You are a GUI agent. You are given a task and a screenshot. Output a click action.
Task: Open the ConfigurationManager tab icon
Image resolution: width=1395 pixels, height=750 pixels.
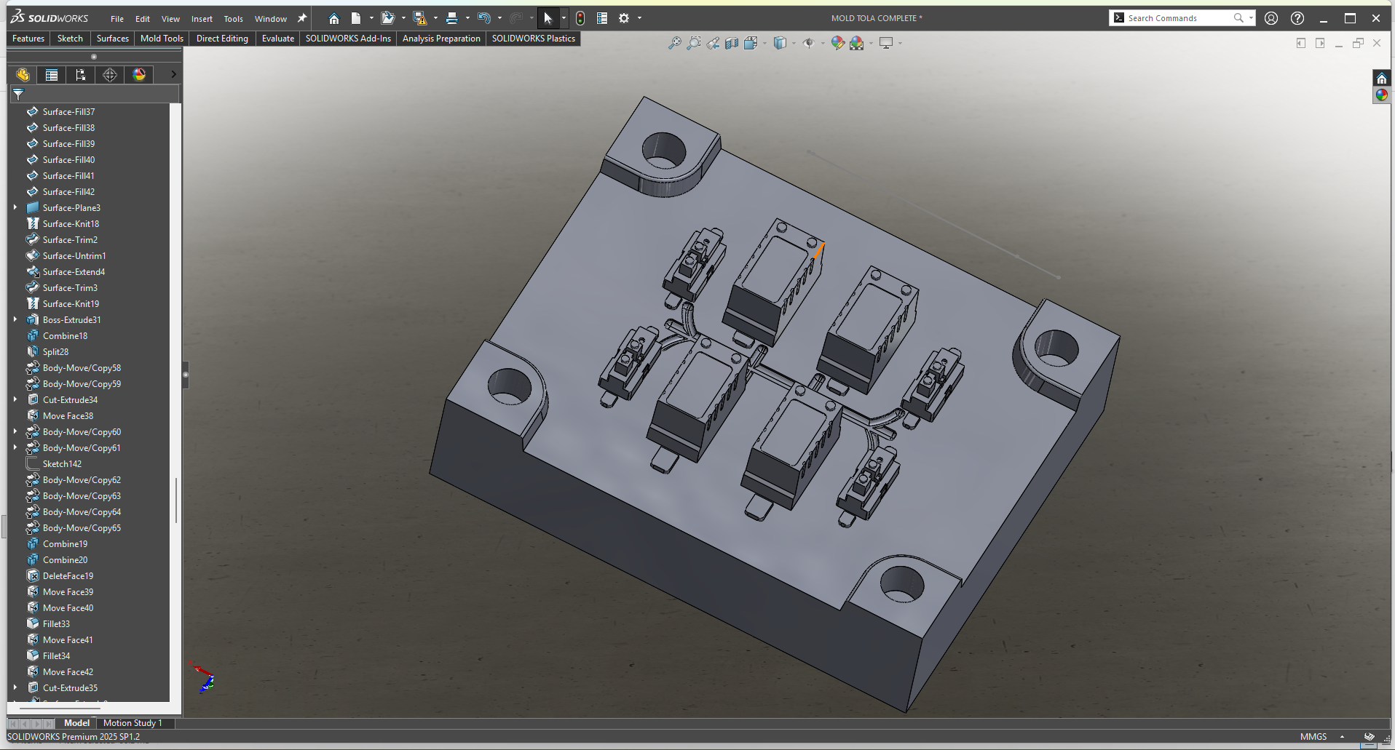[80, 75]
